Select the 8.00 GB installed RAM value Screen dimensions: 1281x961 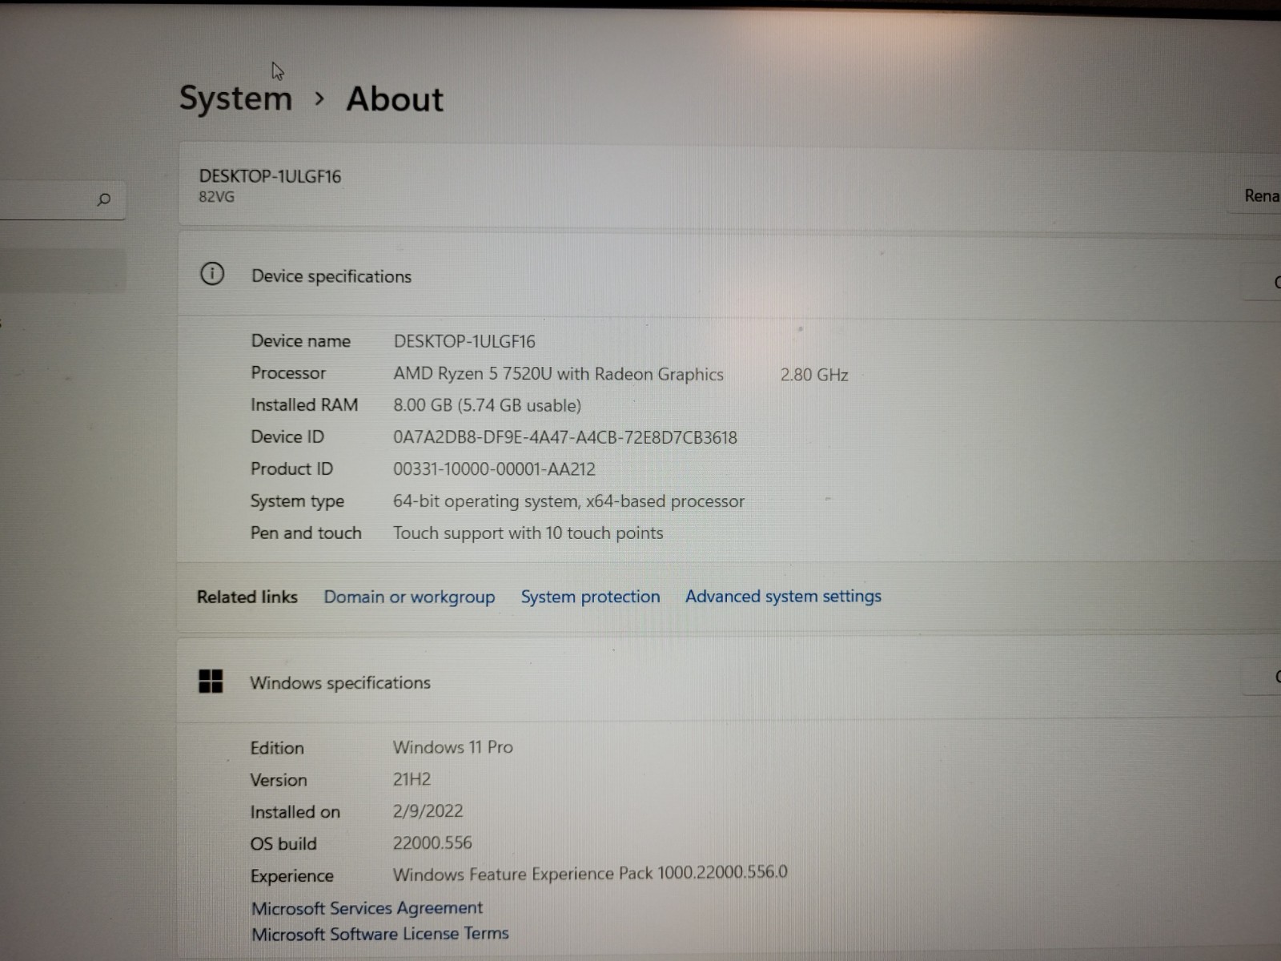pos(487,405)
